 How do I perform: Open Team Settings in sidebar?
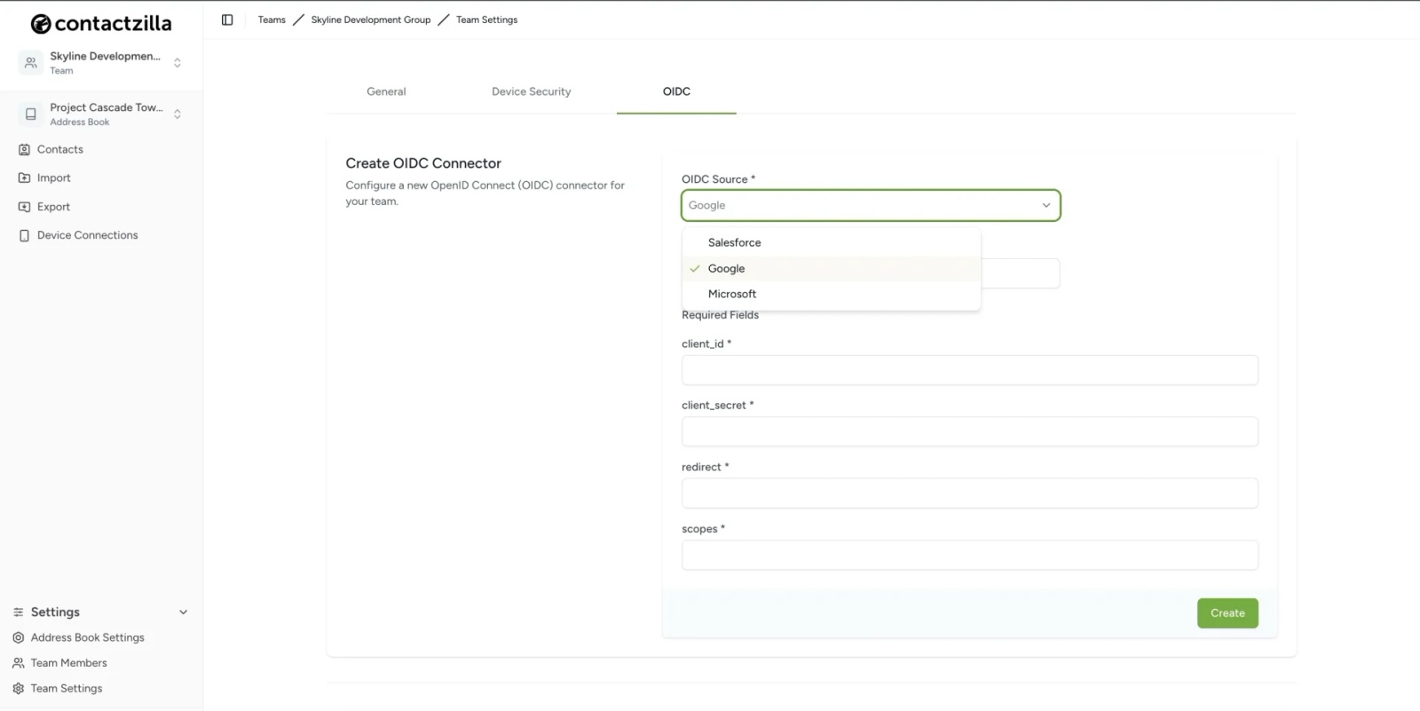67,689
